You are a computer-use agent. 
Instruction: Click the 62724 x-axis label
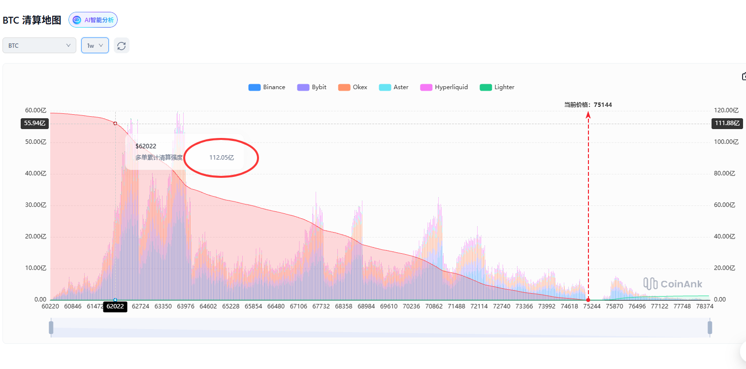(140, 306)
